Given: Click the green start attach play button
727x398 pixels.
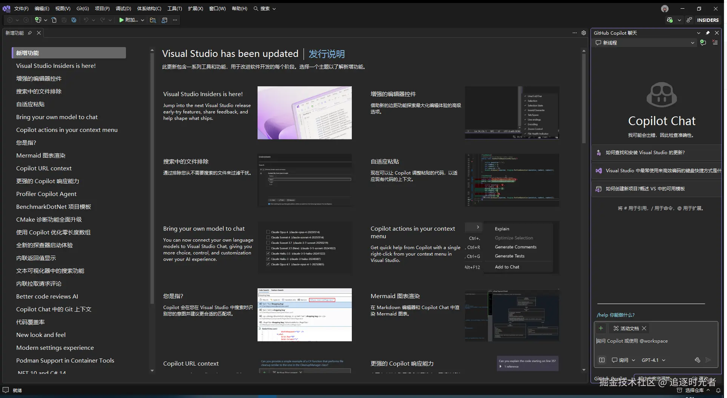Looking at the screenshot, I should coord(121,20).
